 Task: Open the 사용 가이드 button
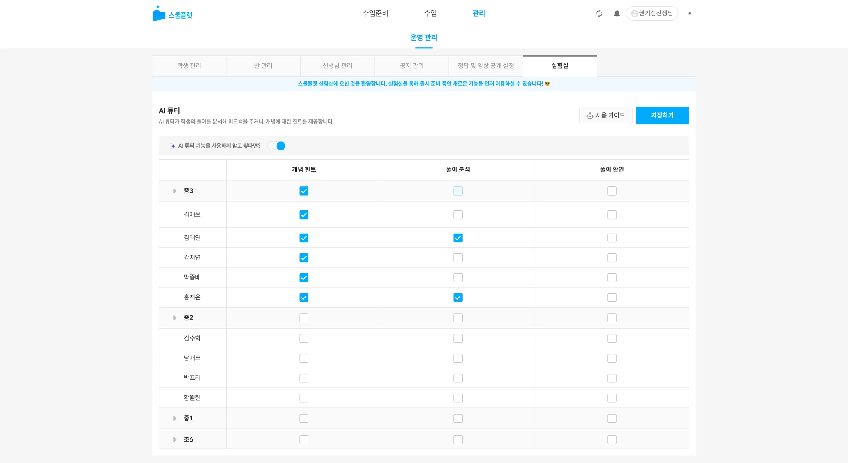606,115
